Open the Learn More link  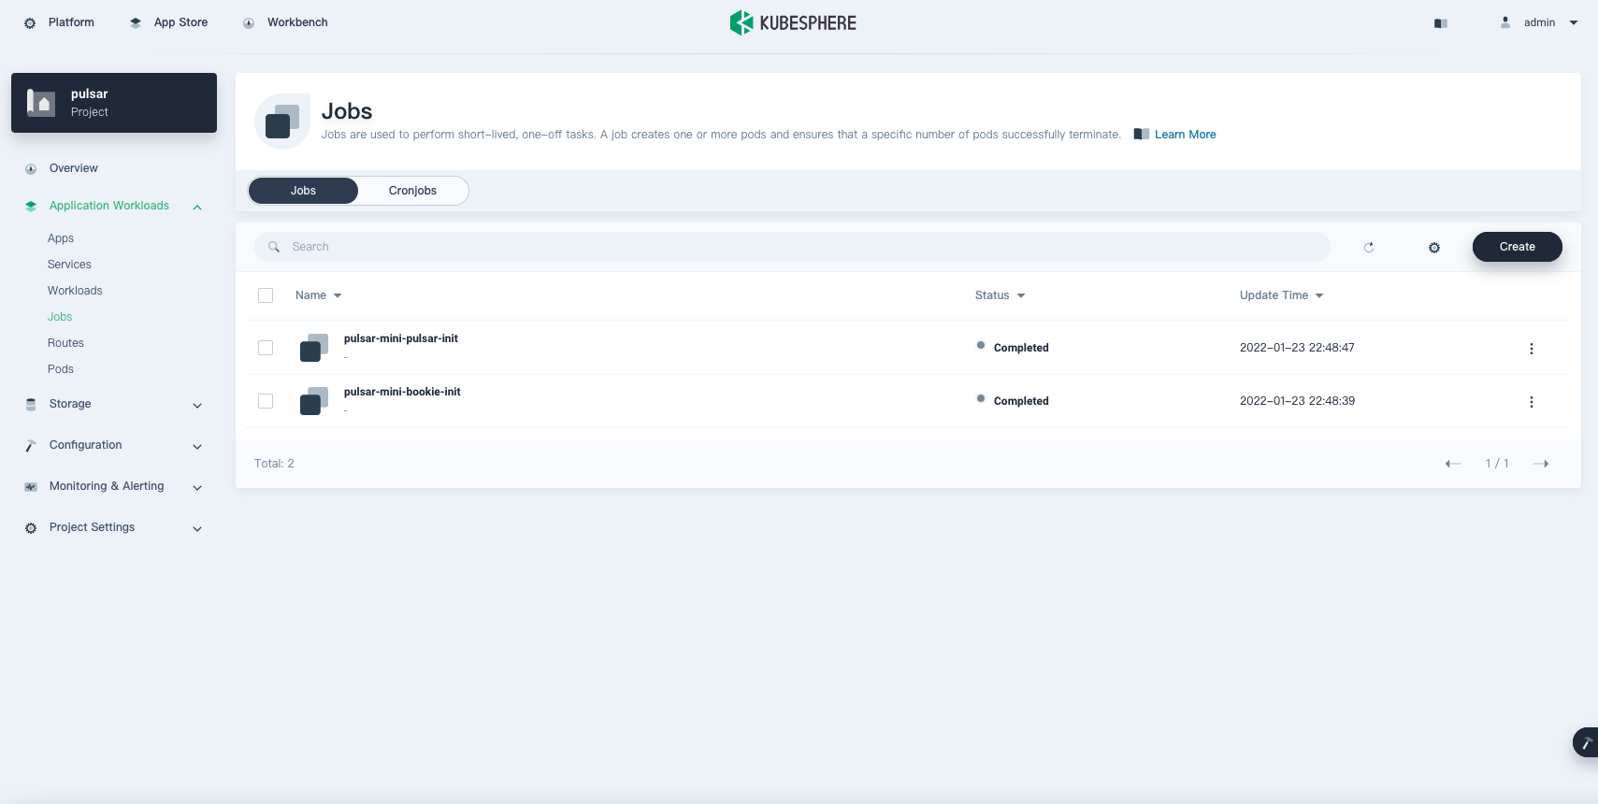pyautogui.click(x=1186, y=135)
